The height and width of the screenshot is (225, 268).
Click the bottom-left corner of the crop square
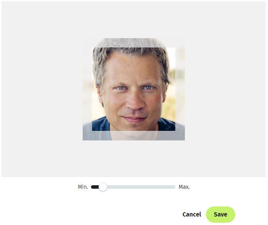pos(92,131)
